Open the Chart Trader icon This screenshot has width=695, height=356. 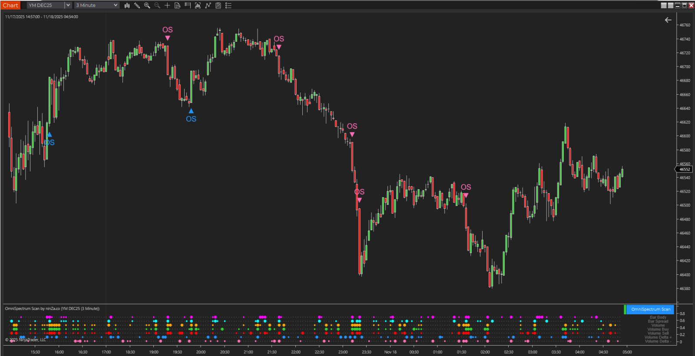pyautogui.click(x=188, y=5)
